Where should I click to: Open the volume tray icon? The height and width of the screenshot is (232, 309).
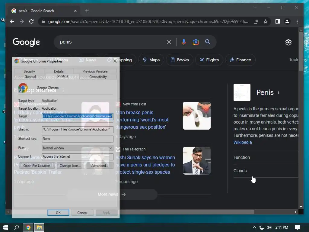point(269,227)
